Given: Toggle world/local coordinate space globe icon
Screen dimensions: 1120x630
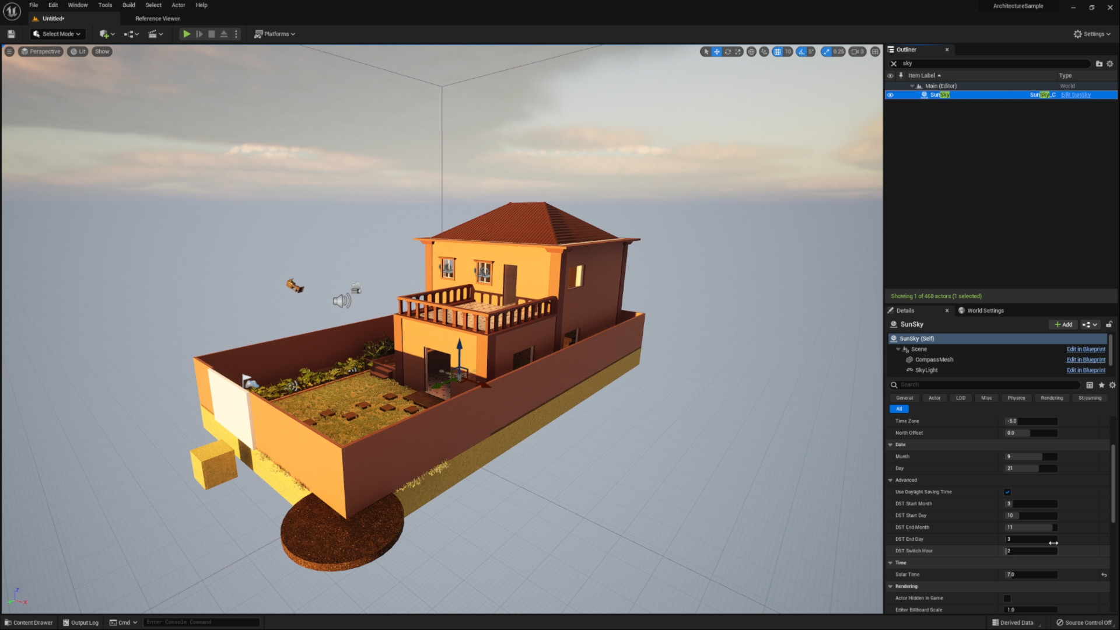Looking at the screenshot, I should point(751,52).
